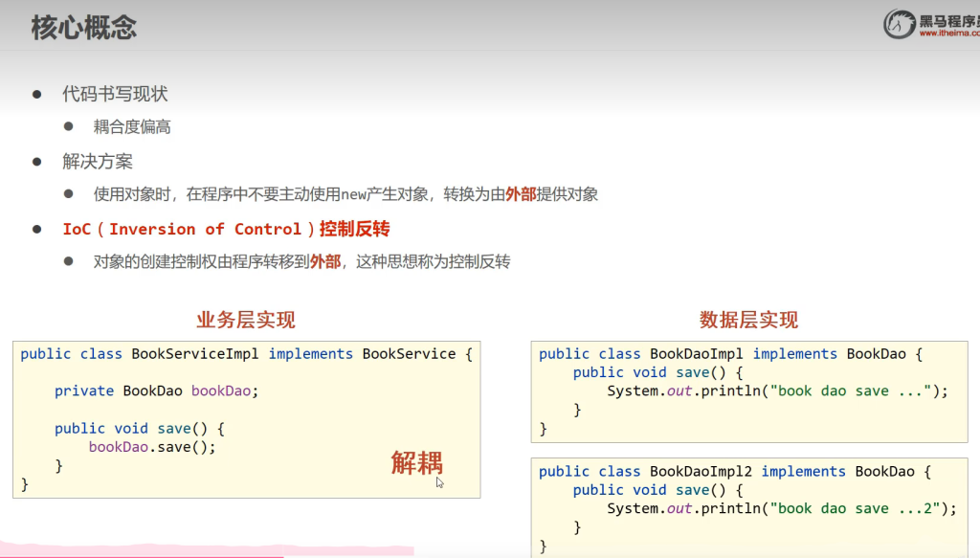980x558 pixels.
Task: Click the "book dao save ...2" string
Action: (x=858, y=509)
